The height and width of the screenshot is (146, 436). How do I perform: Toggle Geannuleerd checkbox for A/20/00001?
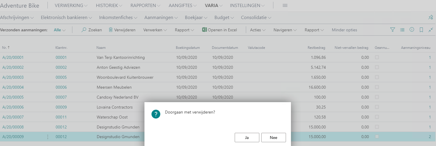point(377,57)
